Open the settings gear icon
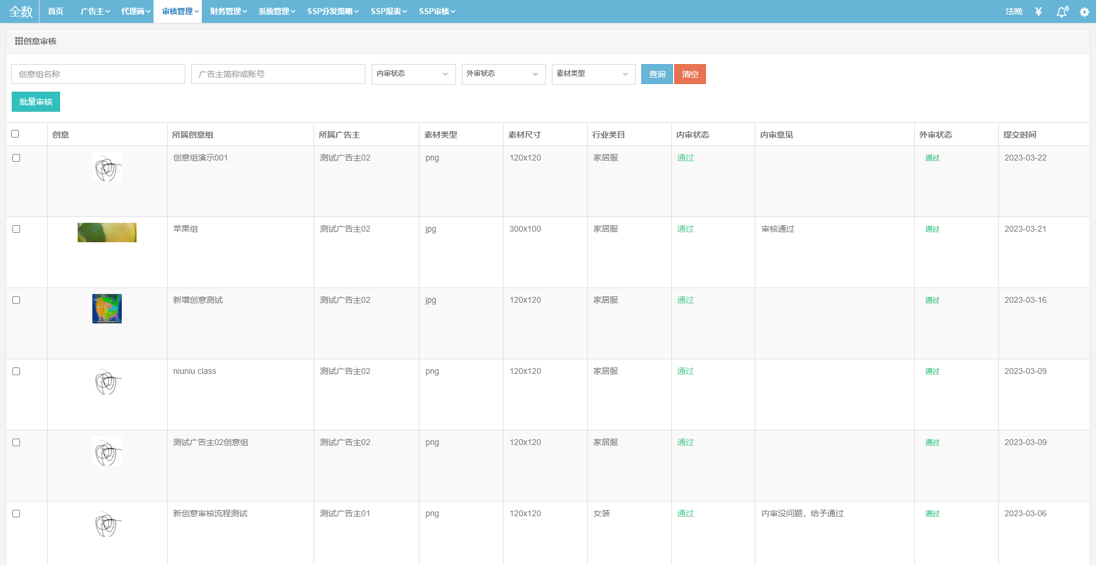The image size is (1096, 565). [1084, 12]
